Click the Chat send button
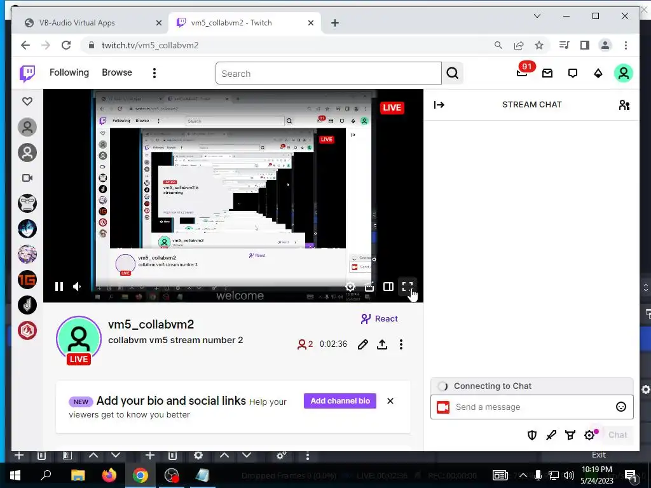651x488 pixels. pos(617,435)
